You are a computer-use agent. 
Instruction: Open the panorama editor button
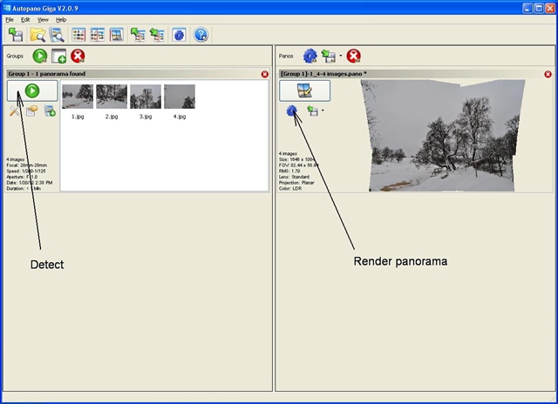tap(304, 90)
